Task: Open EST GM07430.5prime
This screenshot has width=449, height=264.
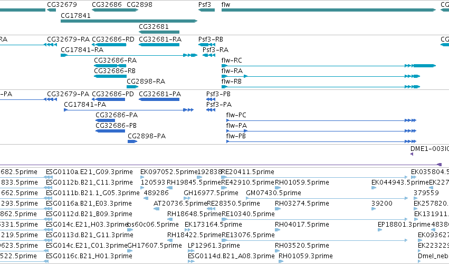Action: click(x=273, y=193)
